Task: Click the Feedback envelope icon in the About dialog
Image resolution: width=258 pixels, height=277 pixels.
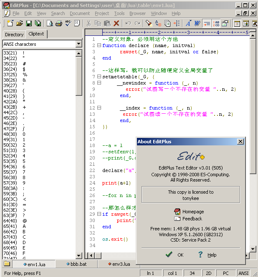Action: pyautogui.click(x=177, y=219)
